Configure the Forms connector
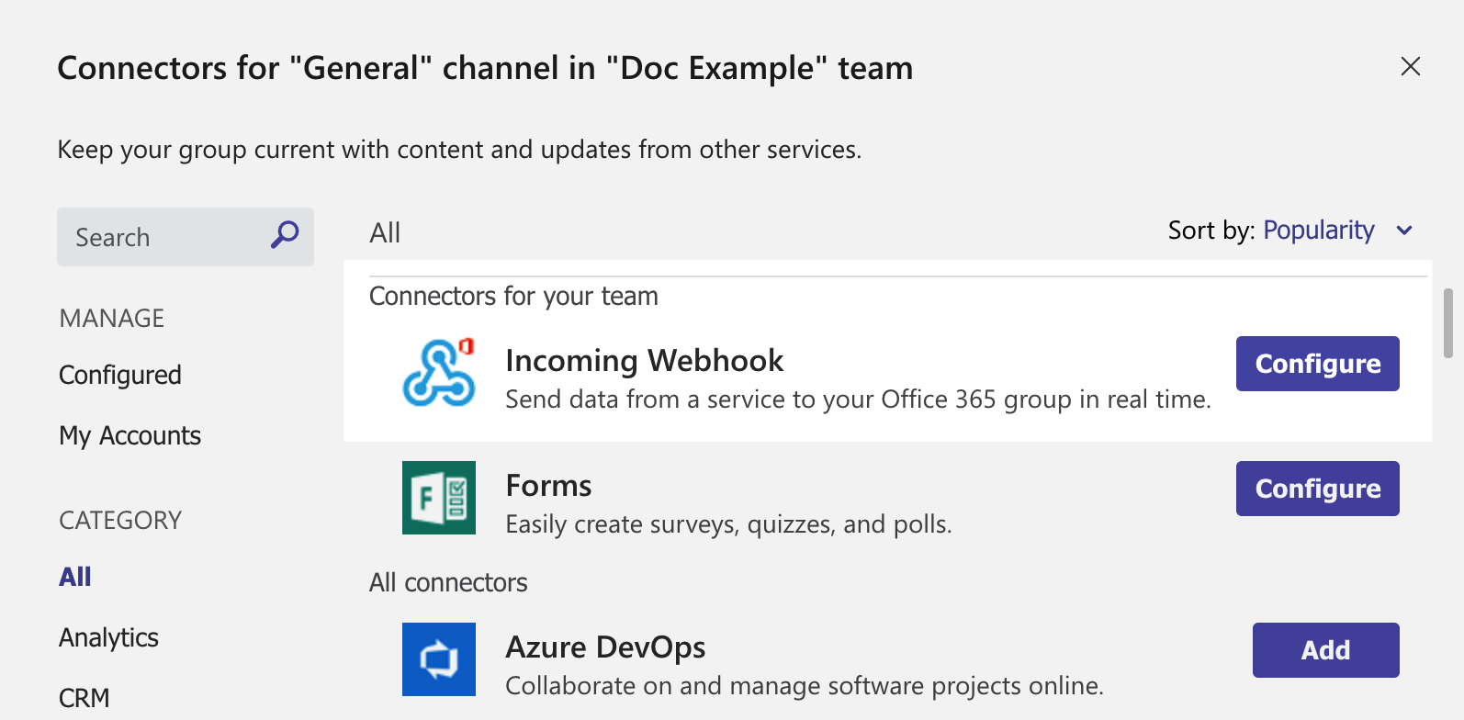1464x720 pixels. click(x=1318, y=489)
